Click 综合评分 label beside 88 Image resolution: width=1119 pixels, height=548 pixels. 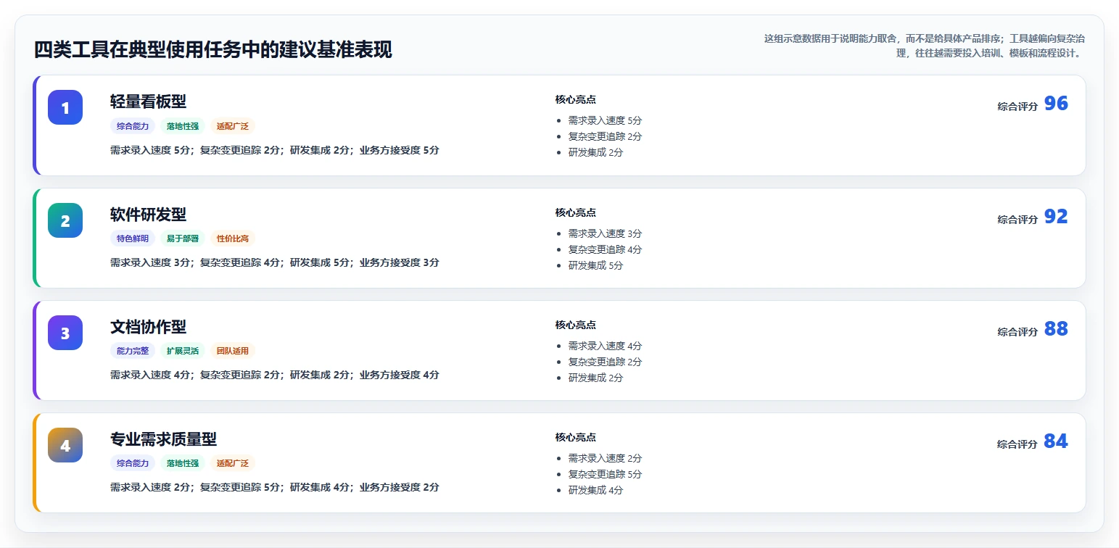click(x=1017, y=332)
